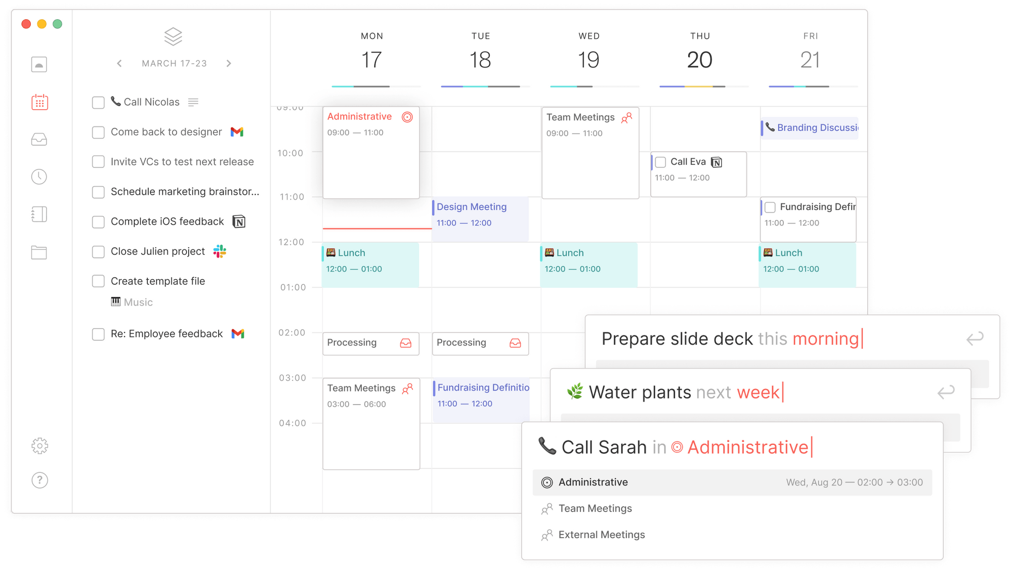1012x572 pixels.
Task: Click the clock/history icon in sidebar
Action: coord(38,176)
